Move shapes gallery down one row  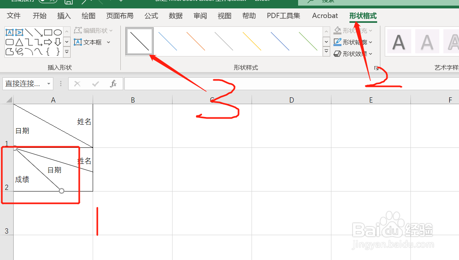67,42
